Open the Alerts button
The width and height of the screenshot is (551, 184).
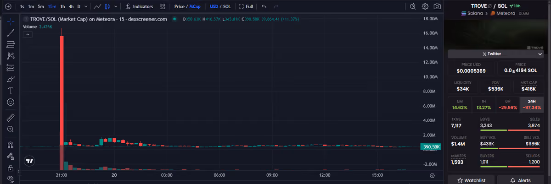(521, 180)
